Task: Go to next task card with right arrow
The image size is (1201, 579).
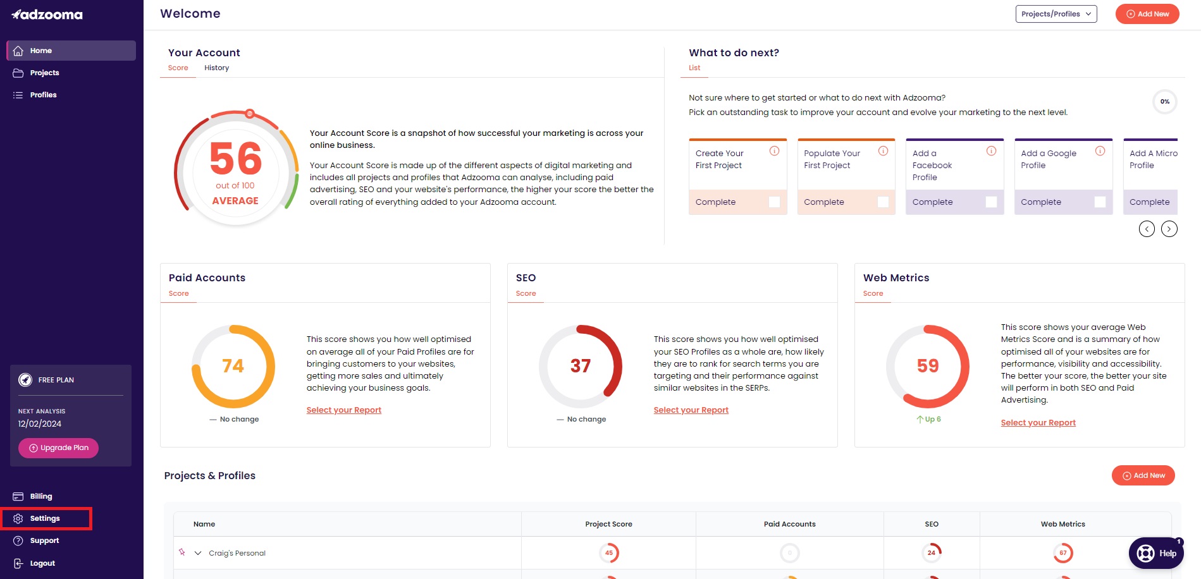Action: 1169,229
